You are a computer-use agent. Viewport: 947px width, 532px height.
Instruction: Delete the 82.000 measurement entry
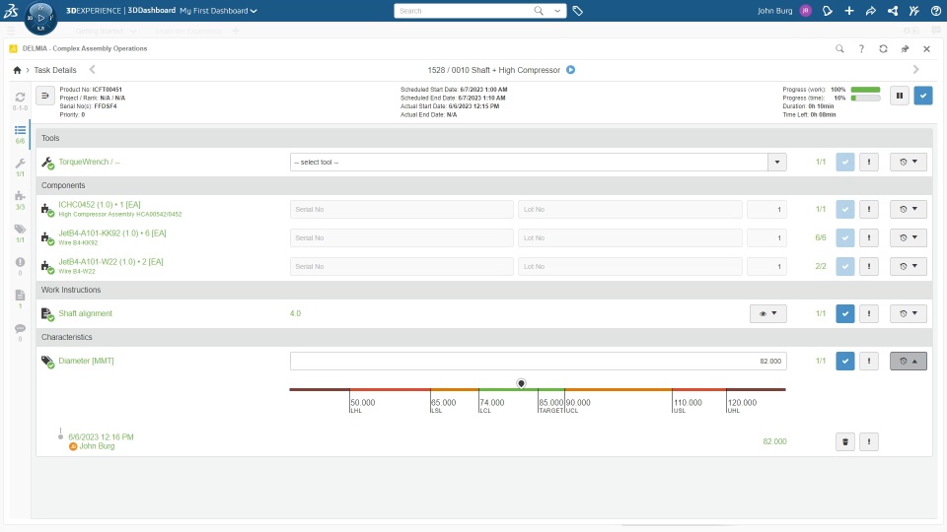click(x=845, y=441)
